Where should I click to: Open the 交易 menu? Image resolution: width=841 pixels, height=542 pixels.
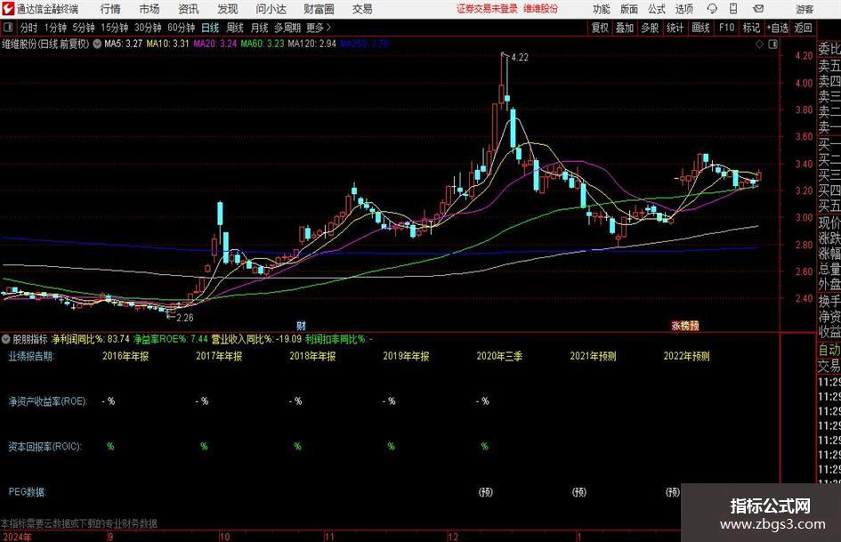(x=362, y=9)
